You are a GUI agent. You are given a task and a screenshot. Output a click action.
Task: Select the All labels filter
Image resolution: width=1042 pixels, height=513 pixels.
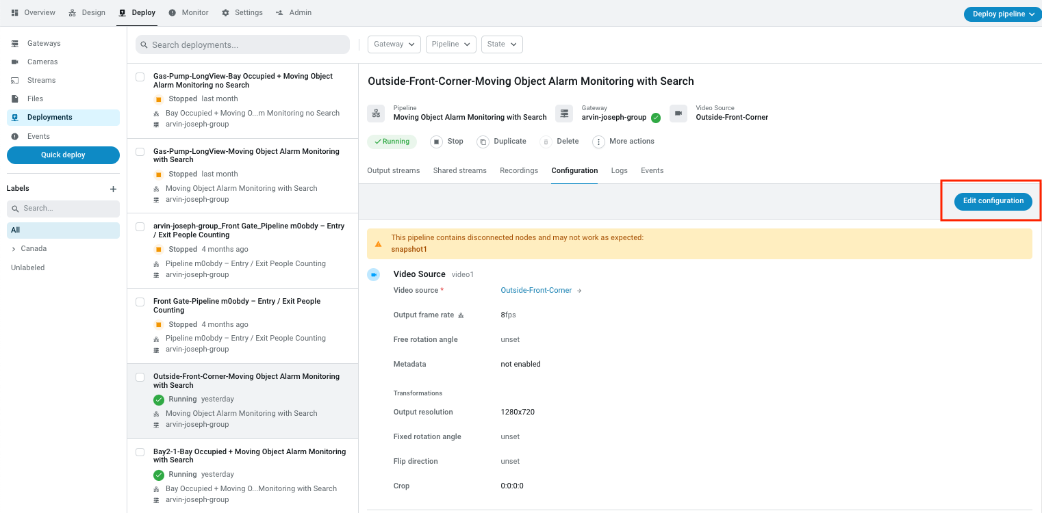(63, 230)
